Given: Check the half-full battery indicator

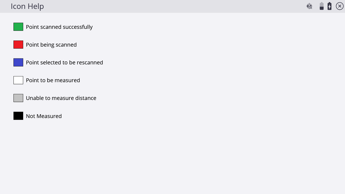Looking at the screenshot, I should click(322, 6).
